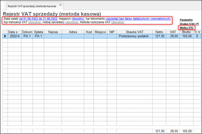Viewport: 202px width, 134px height.
Task: Sort by Data s column header
Action: pos(14,32)
